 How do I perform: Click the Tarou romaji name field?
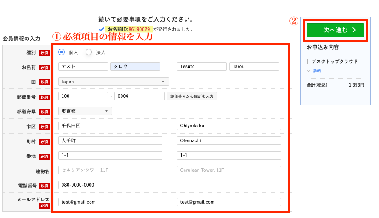[x=254, y=67]
